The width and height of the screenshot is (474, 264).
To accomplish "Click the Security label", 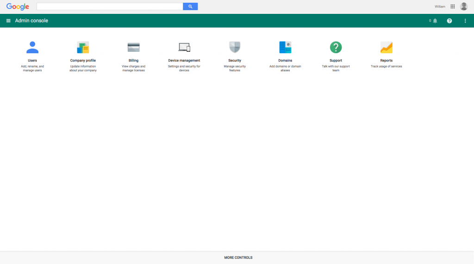I will pyautogui.click(x=235, y=61).
